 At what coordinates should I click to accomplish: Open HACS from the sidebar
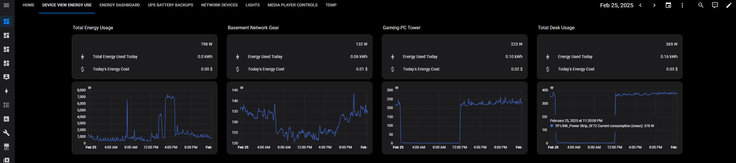point(6,147)
